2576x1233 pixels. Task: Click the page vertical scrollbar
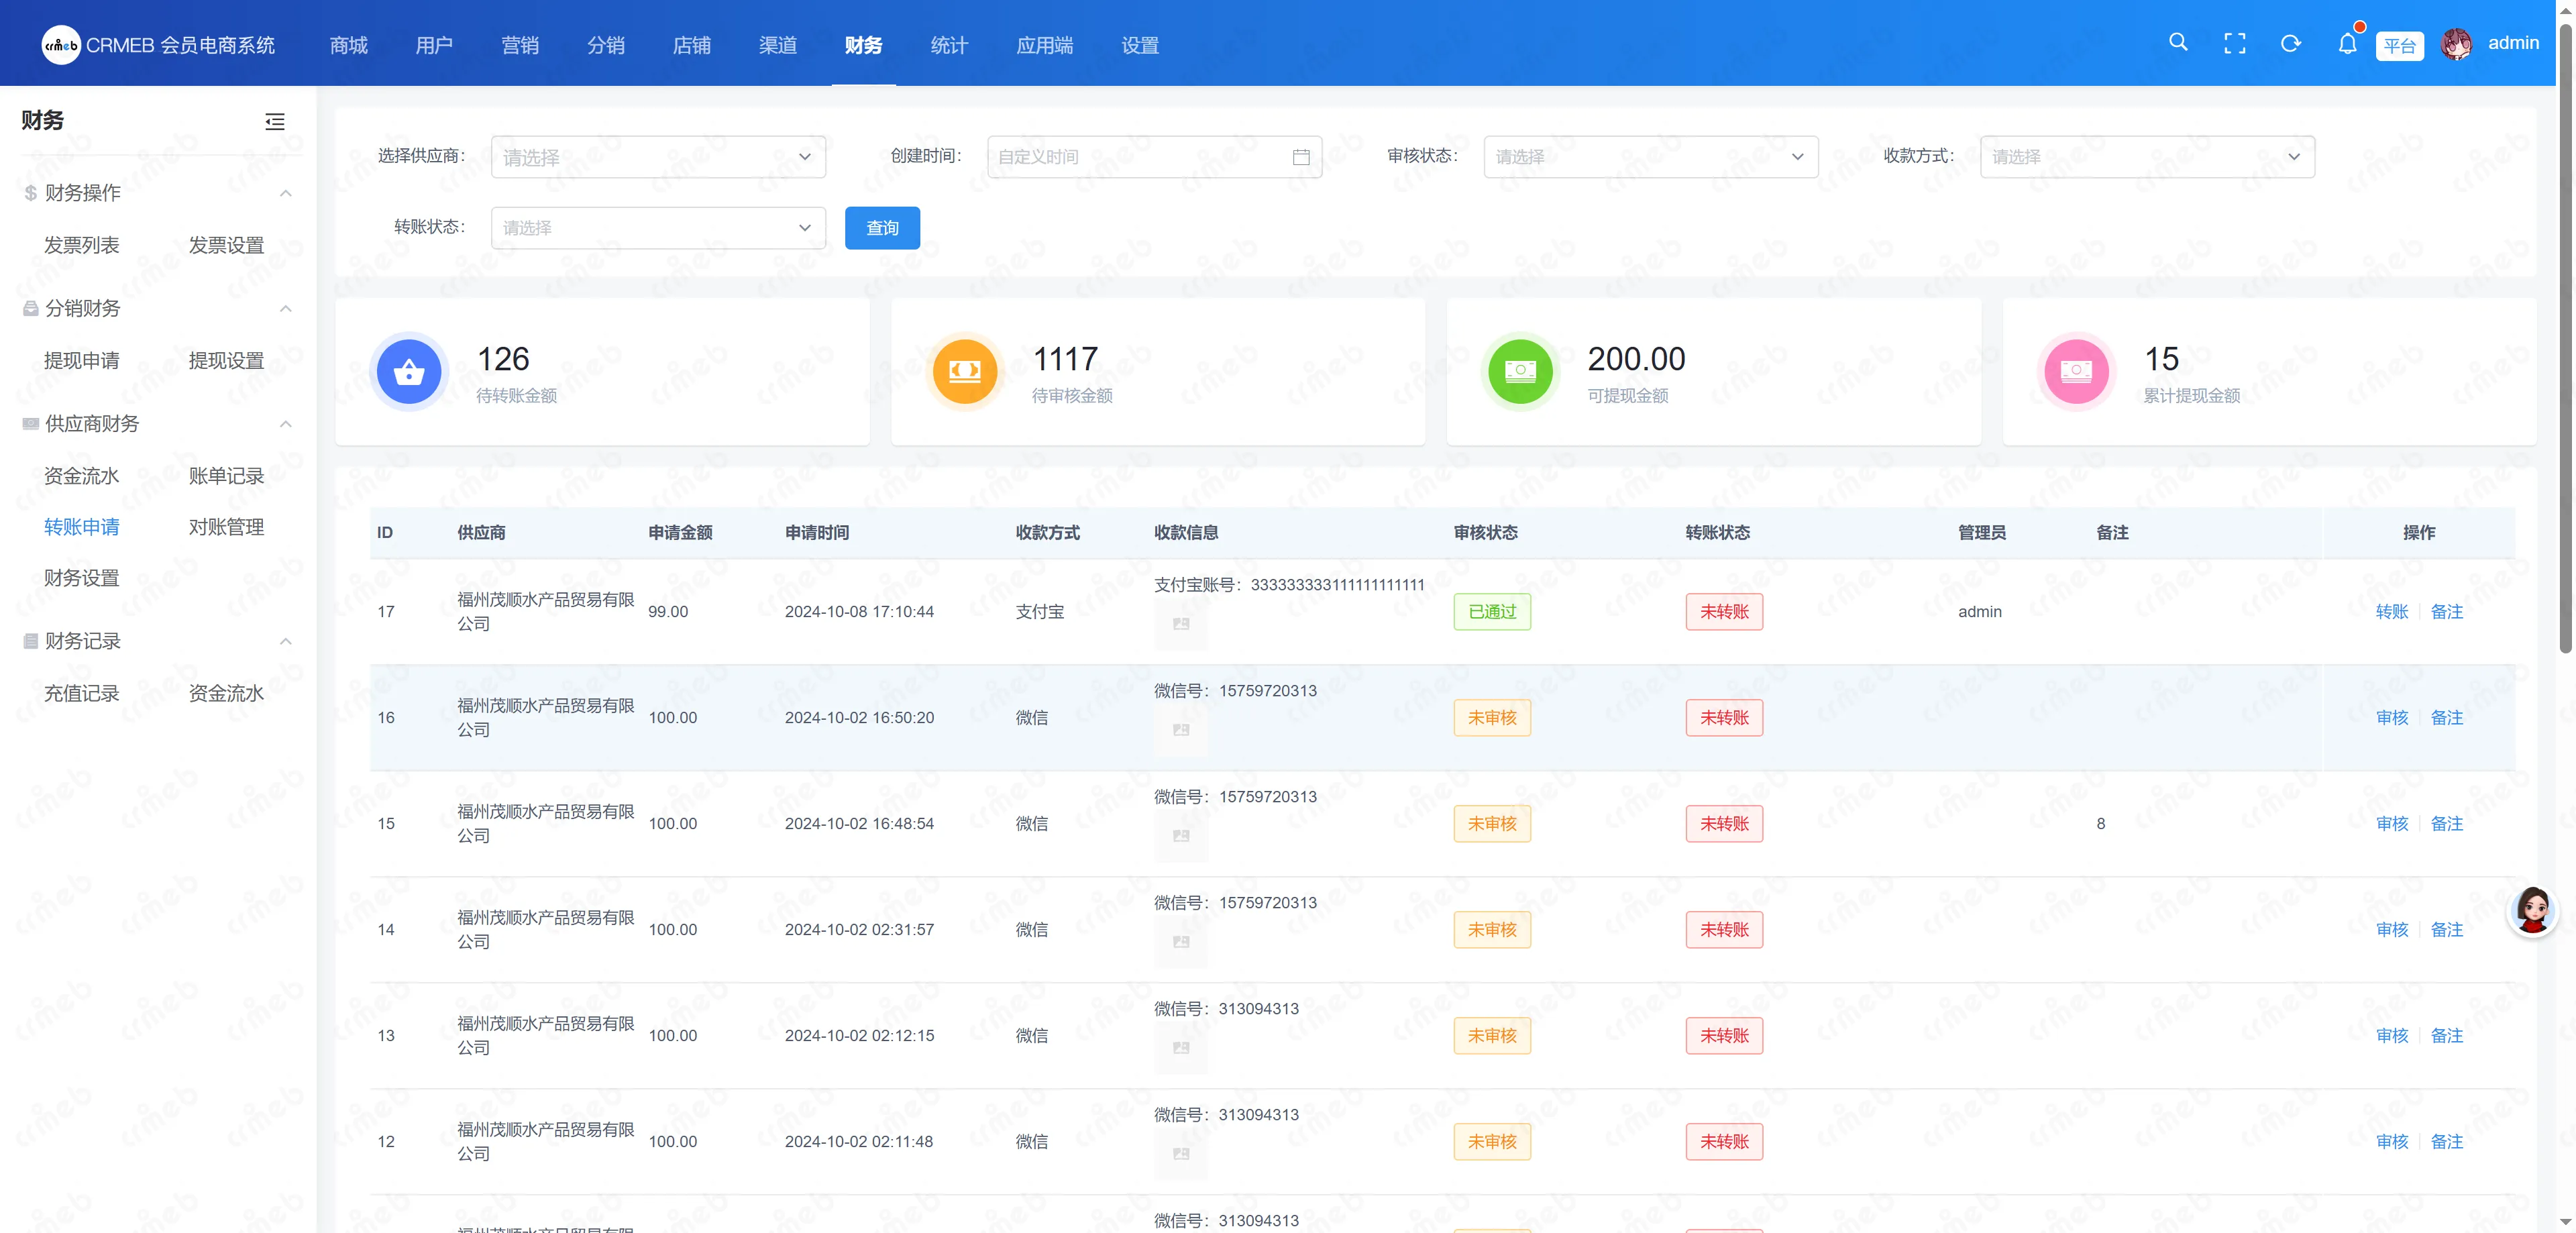[x=2566, y=340]
